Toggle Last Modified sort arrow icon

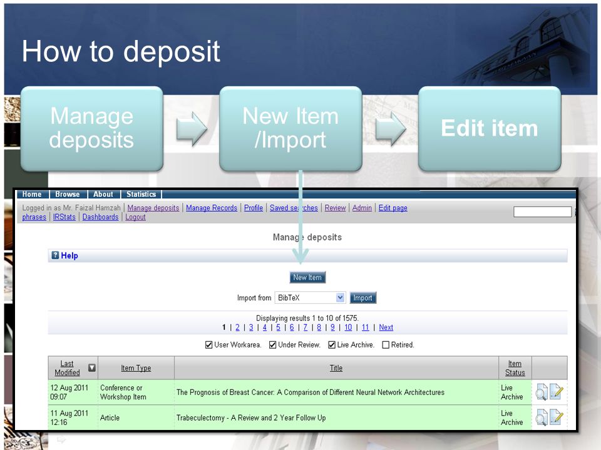92,367
